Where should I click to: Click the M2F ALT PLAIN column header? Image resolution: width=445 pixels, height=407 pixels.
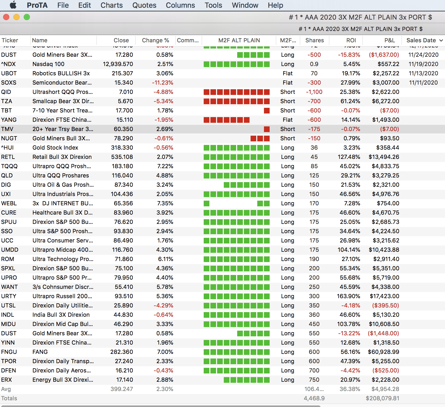click(239, 40)
